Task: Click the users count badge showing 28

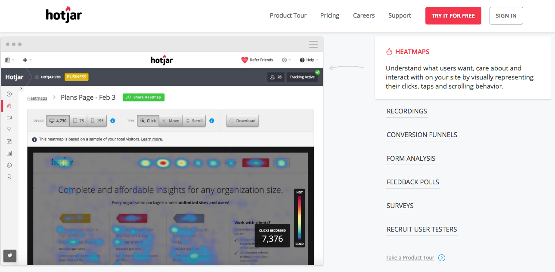Action: click(x=276, y=77)
